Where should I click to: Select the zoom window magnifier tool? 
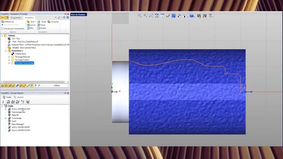tap(151, 16)
